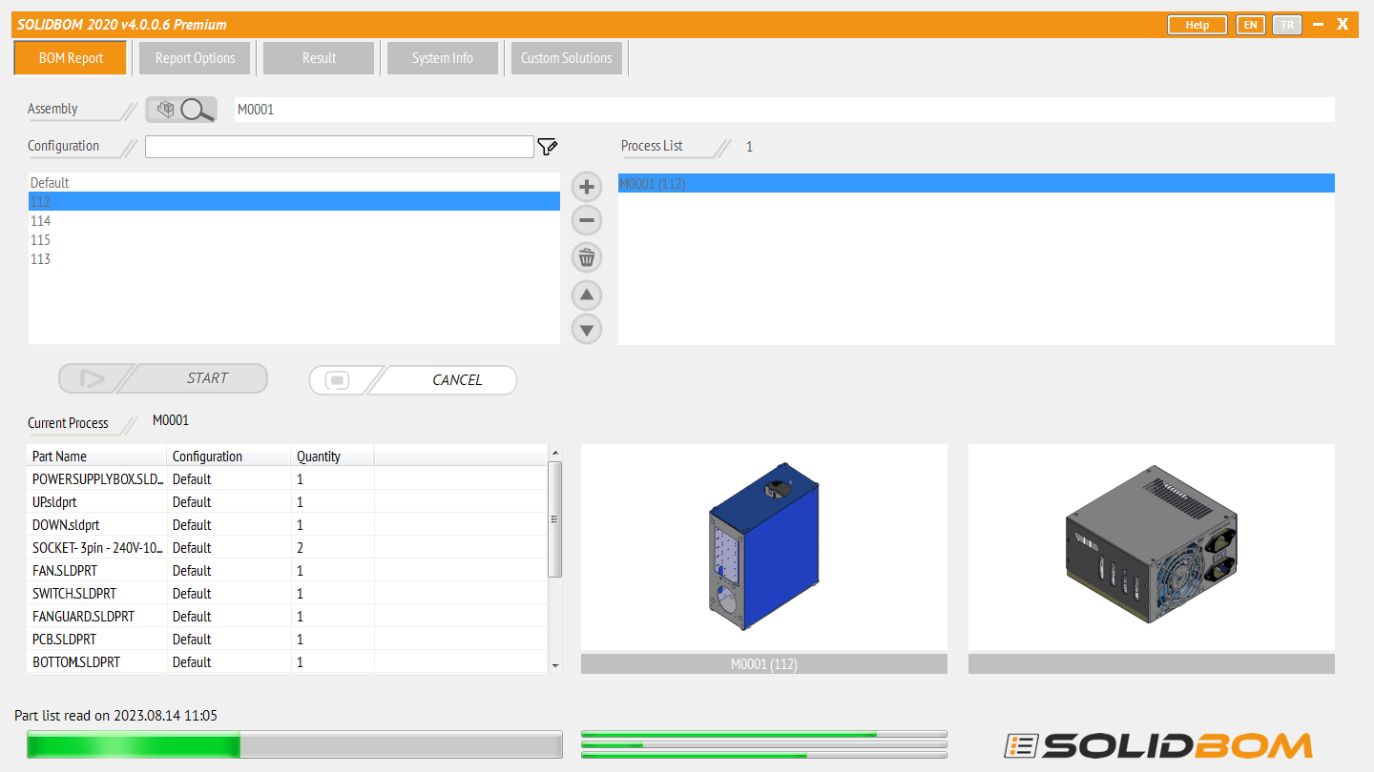Click the parts table scroll up arrow
Viewport: 1374px width, 772px height.
[555, 452]
